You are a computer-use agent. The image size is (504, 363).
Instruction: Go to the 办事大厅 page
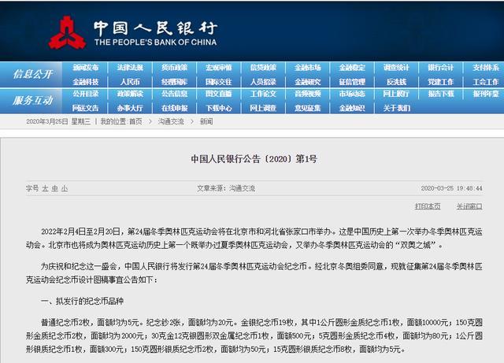click(130, 108)
